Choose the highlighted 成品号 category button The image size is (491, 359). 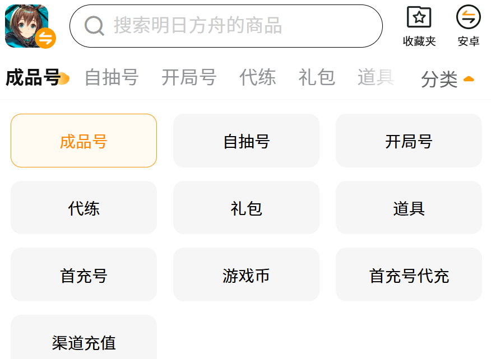pyautogui.click(x=84, y=141)
